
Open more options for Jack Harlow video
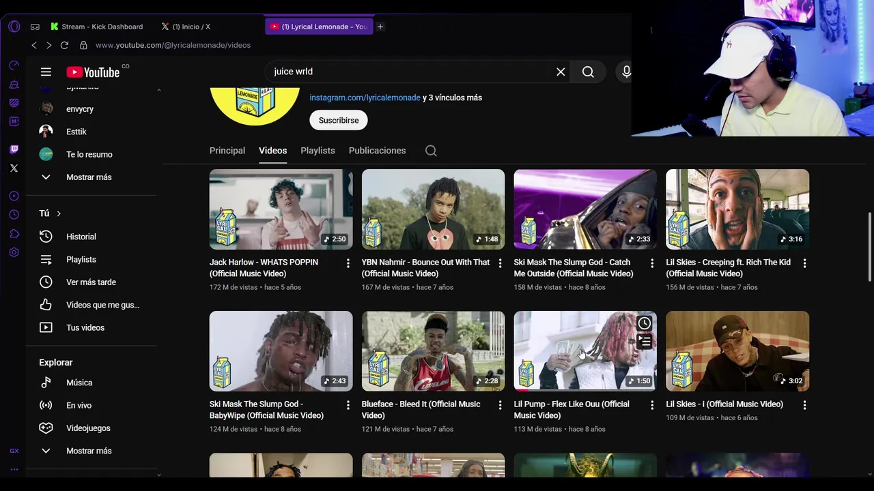(348, 263)
